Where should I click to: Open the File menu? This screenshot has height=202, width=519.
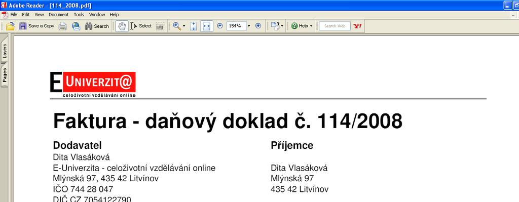[x=14, y=15]
